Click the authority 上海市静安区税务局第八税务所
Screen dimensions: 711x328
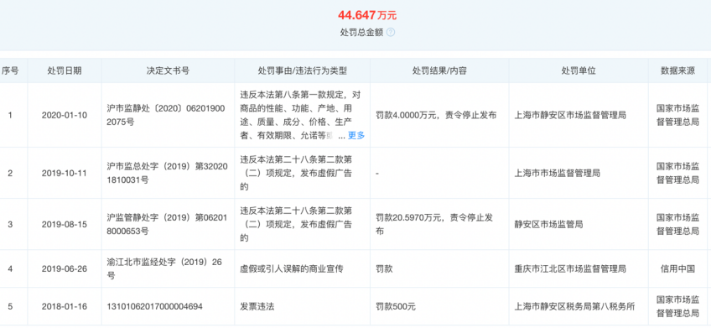pos(574,307)
